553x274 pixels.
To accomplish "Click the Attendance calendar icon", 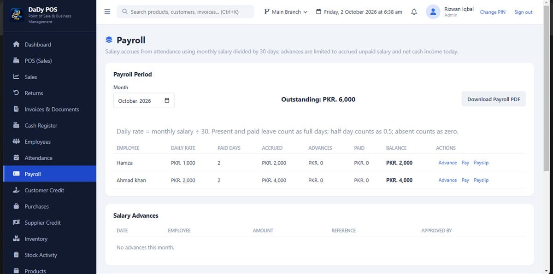I will (x=16, y=158).
